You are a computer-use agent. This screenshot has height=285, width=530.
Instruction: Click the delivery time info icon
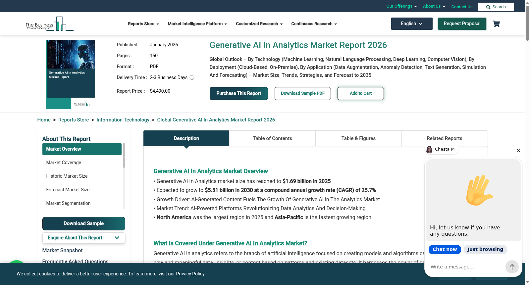tap(192, 77)
